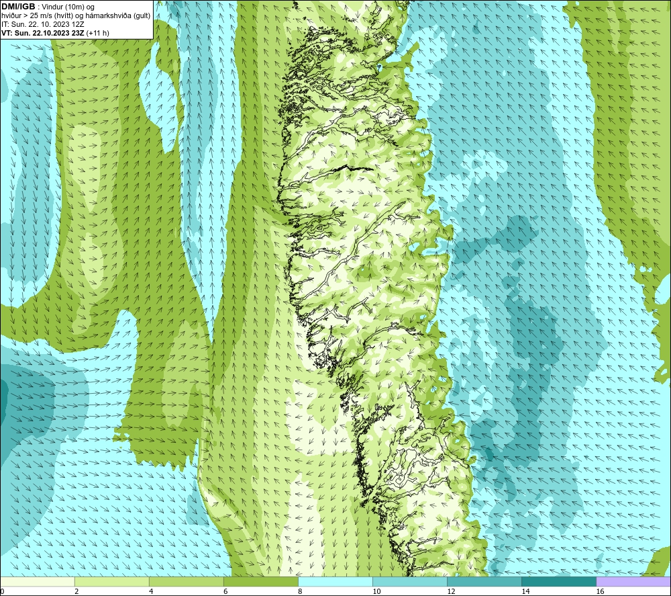
Task: Click the legend label 4
Action: point(151,591)
